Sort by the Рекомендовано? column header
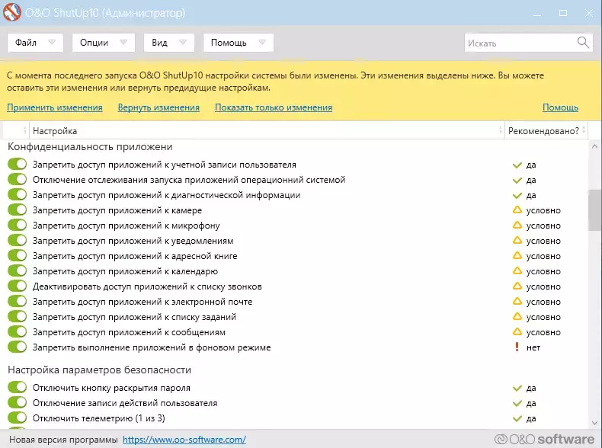 point(546,131)
